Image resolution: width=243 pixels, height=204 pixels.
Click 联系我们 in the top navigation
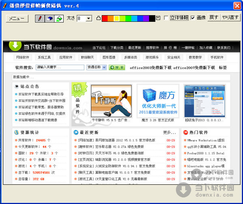[224, 48]
